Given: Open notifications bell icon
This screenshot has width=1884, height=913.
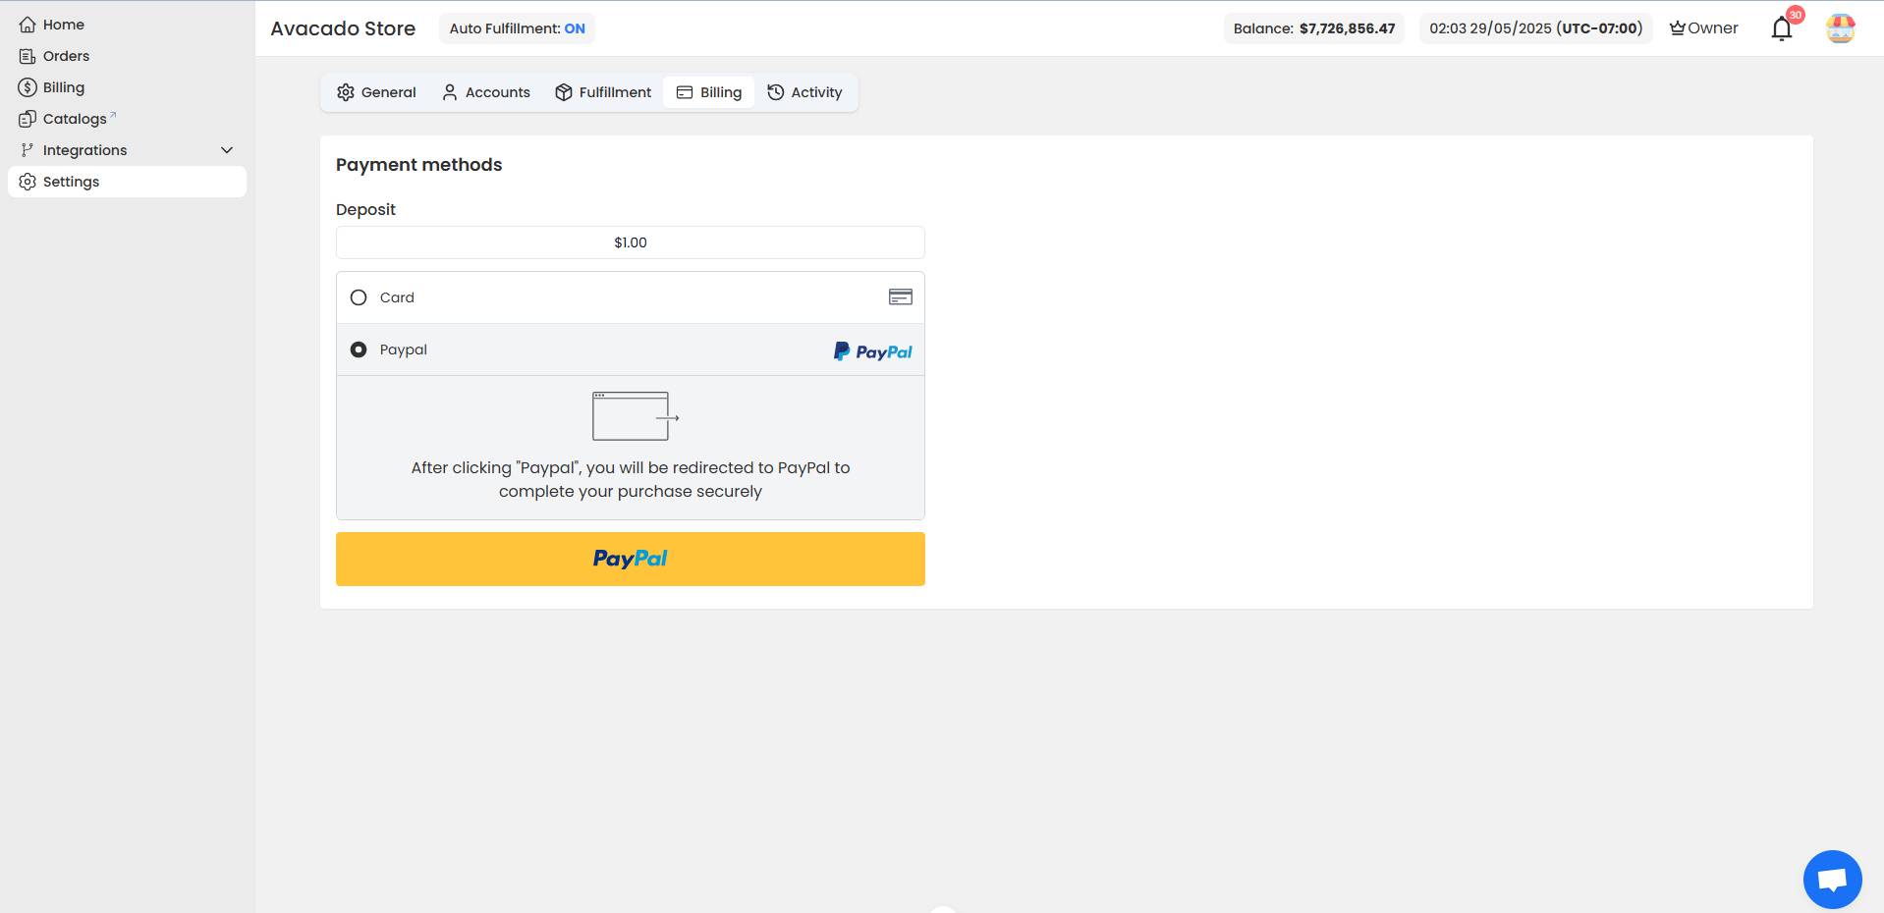Looking at the screenshot, I should coord(1782,28).
